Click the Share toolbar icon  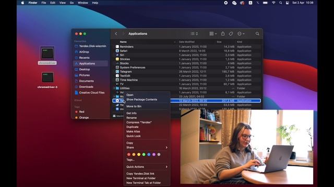pyautogui.click(x=223, y=33)
